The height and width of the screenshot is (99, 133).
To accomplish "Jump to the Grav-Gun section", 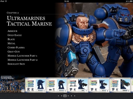I will pyautogui.click(x=14, y=52).
